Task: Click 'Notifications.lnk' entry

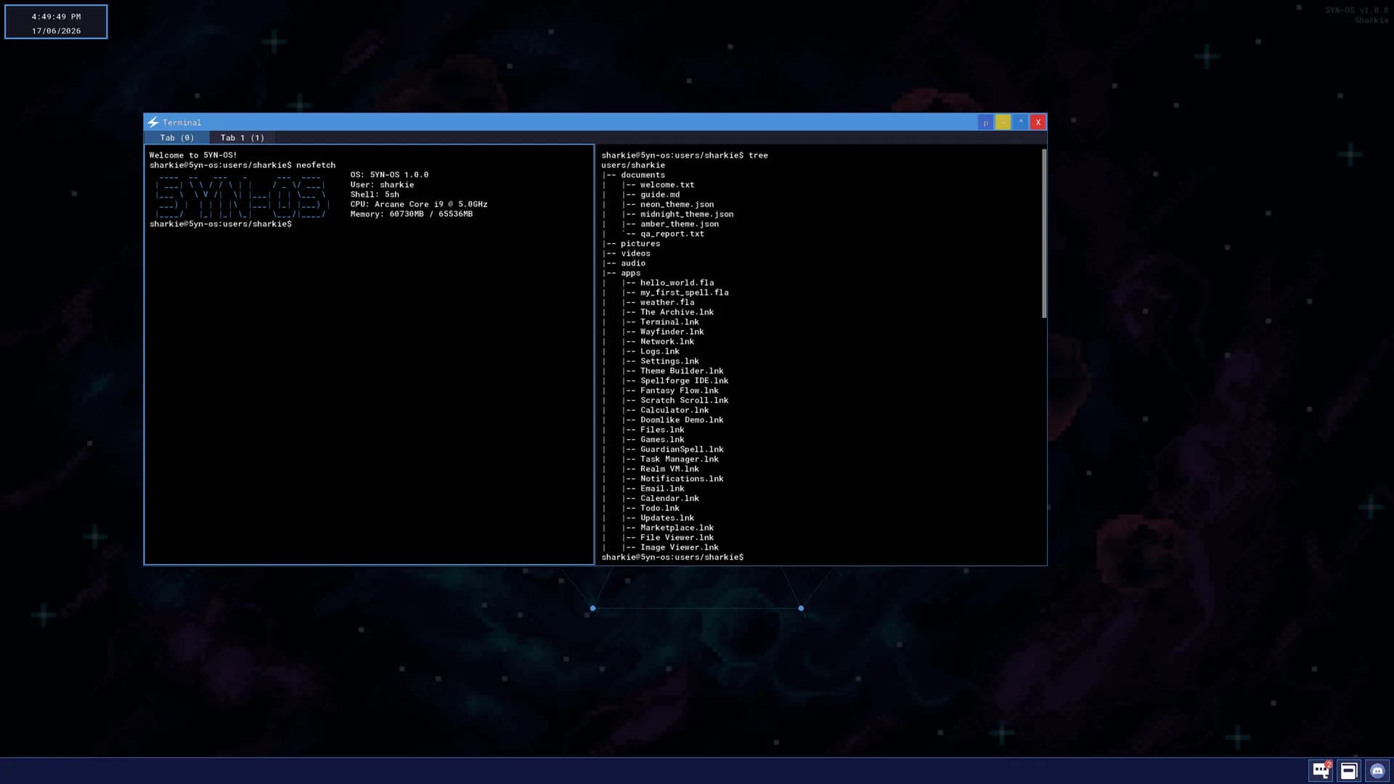Action: point(682,478)
